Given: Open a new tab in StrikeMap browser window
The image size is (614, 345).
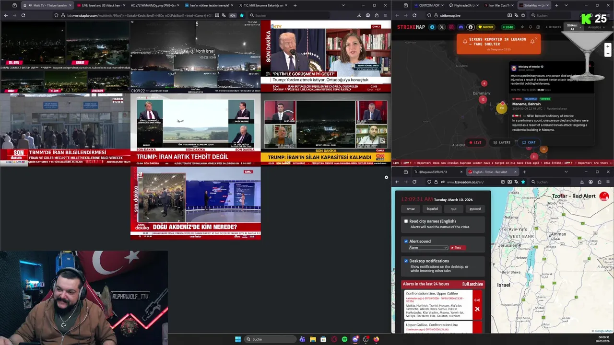Looking at the screenshot, I should click(x=556, y=5).
